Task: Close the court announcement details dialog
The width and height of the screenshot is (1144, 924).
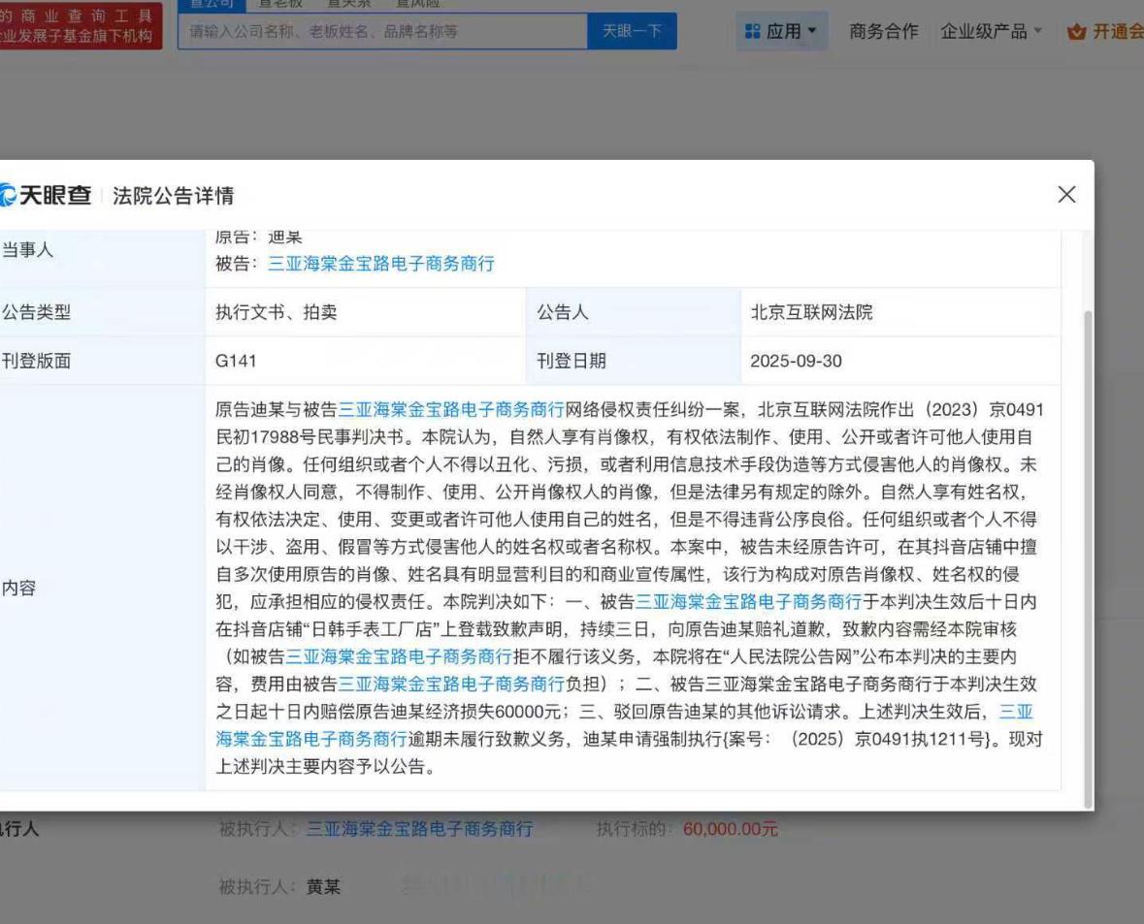Action: (x=1066, y=195)
